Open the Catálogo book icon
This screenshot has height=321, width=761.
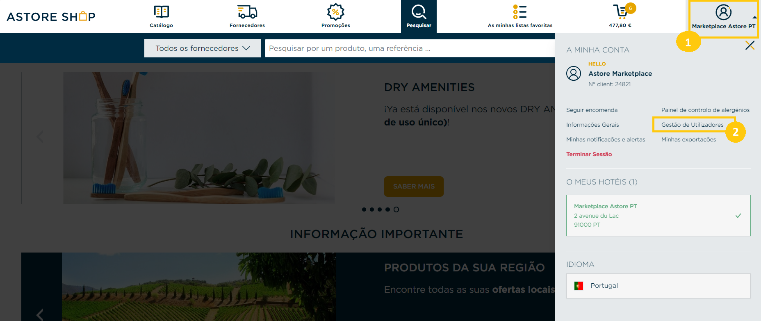pyautogui.click(x=161, y=11)
